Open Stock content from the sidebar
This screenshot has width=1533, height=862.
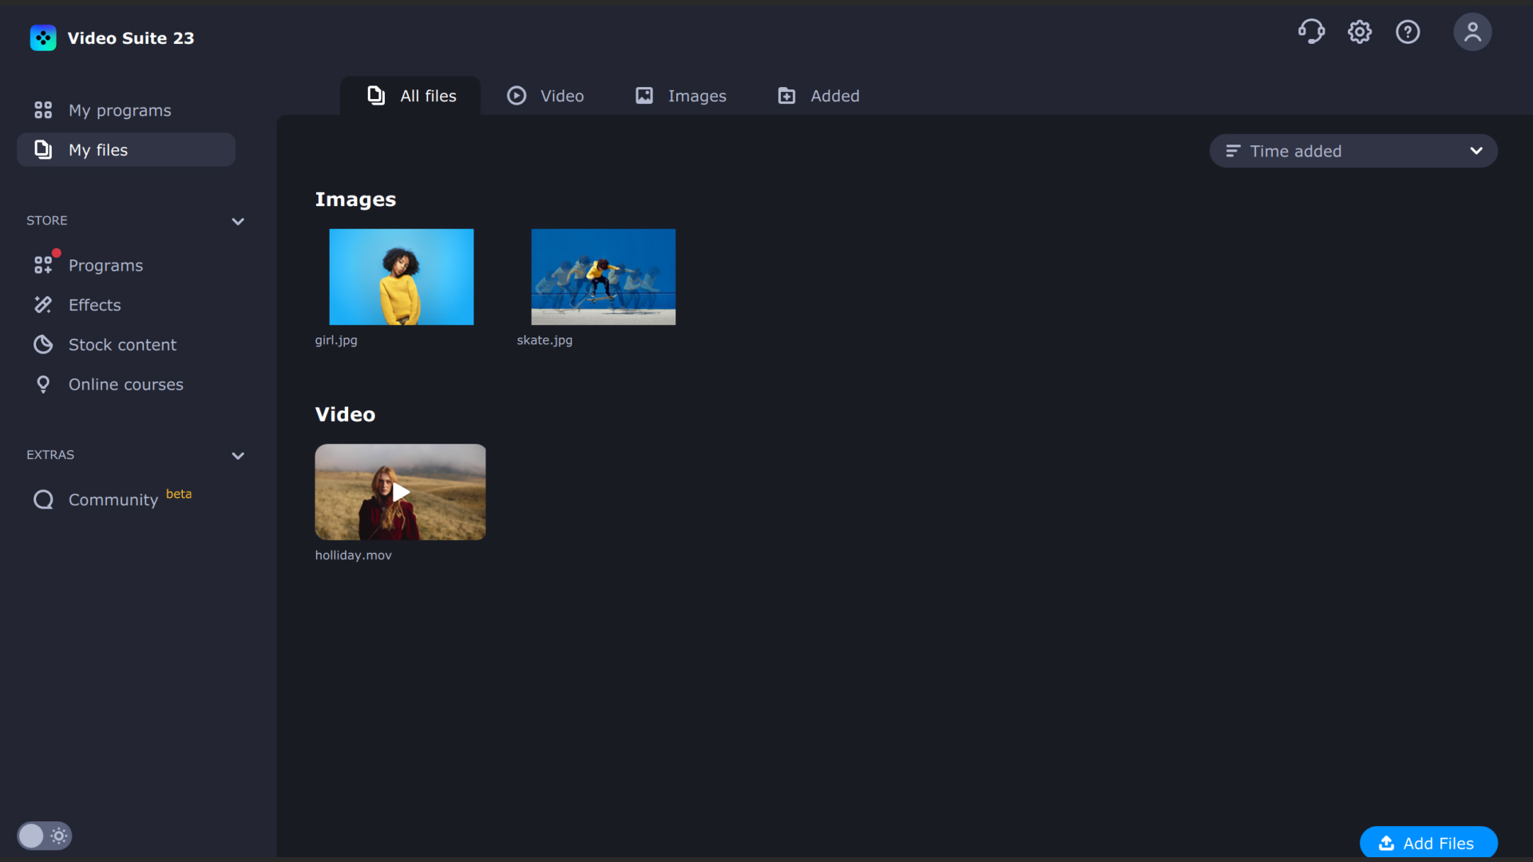[x=43, y=344]
